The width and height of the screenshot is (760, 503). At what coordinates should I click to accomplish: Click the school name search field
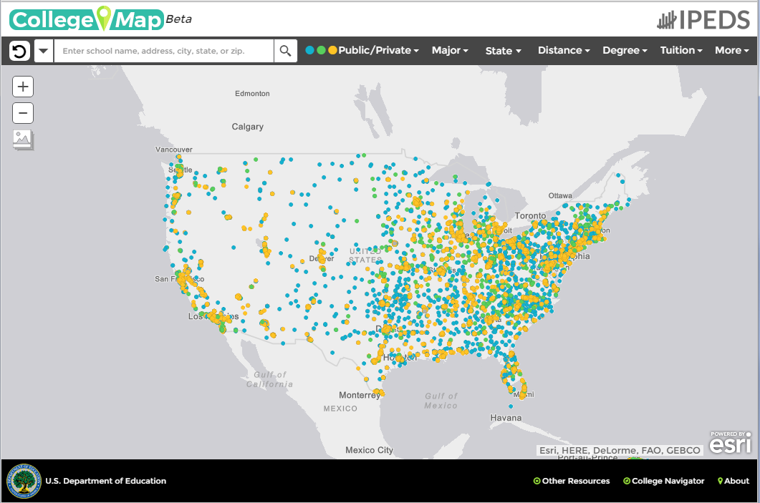point(165,51)
